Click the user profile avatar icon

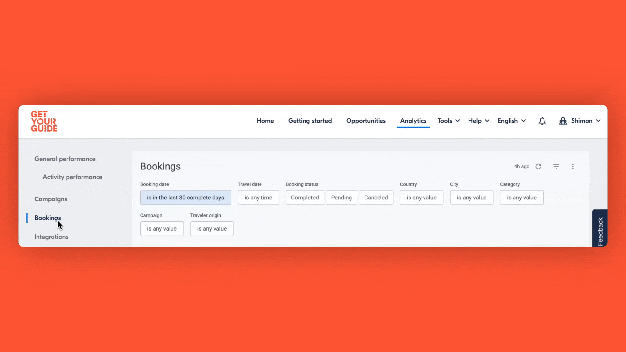[x=563, y=121]
